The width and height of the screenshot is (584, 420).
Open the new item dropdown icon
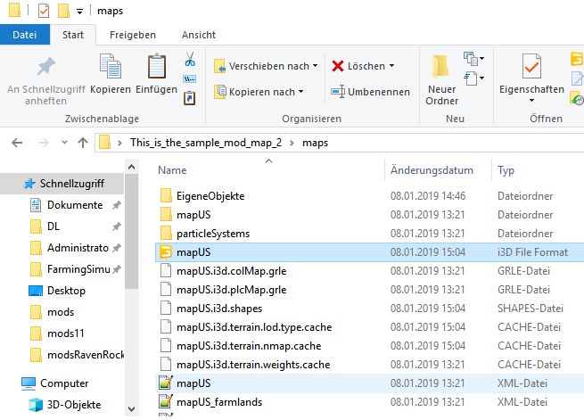coord(473,59)
